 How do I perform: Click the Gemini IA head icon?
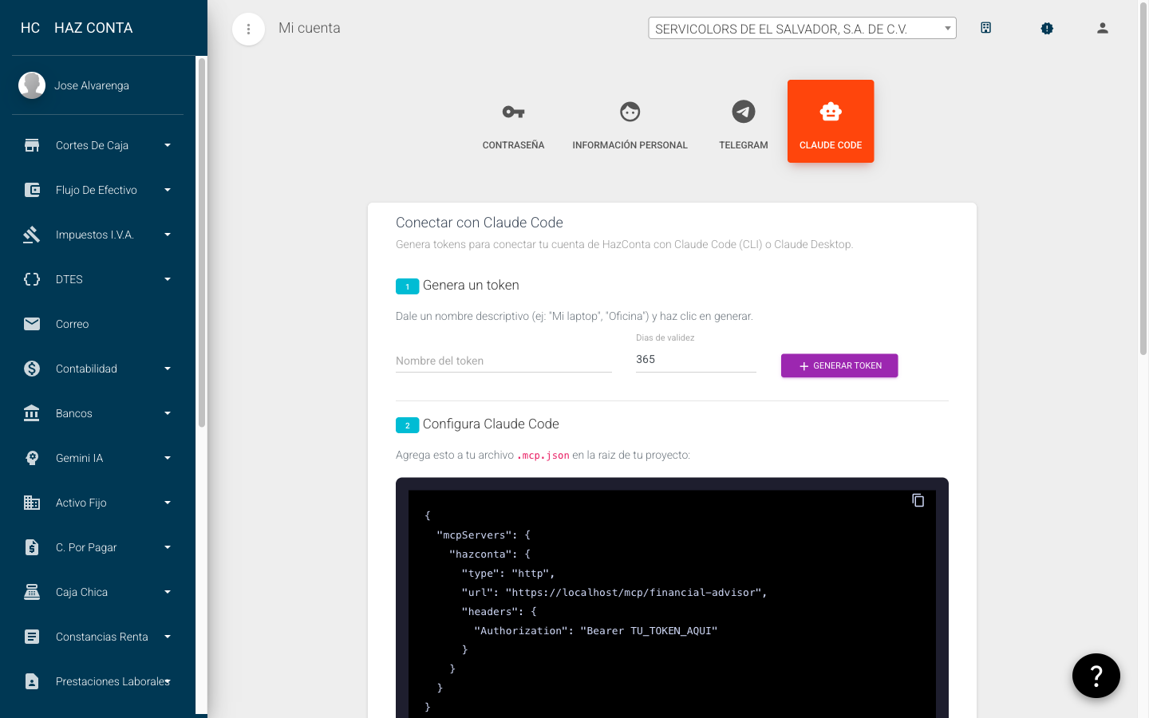pyautogui.click(x=32, y=458)
